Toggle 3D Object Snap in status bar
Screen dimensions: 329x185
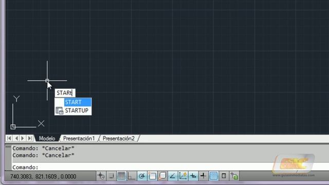(x=162, y=176)
